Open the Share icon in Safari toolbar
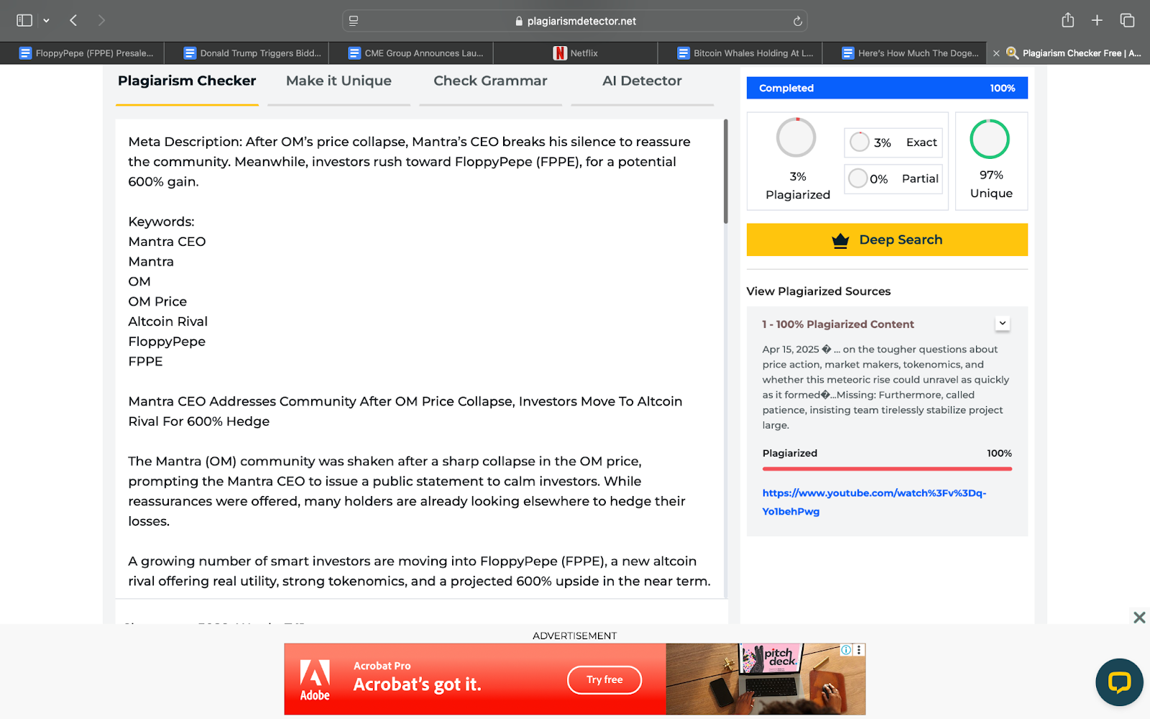Viewport: 1150px width, 719px height. (1068, 20)
